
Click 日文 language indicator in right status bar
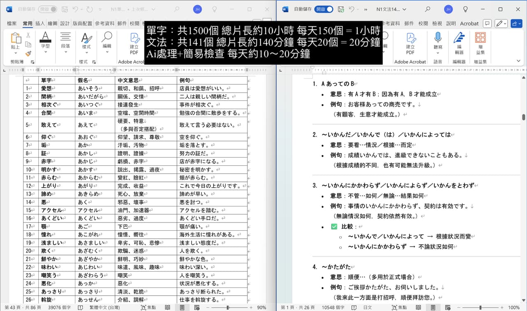367,307
